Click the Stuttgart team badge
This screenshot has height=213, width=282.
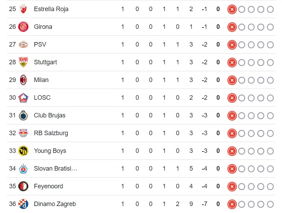(23, 62)
